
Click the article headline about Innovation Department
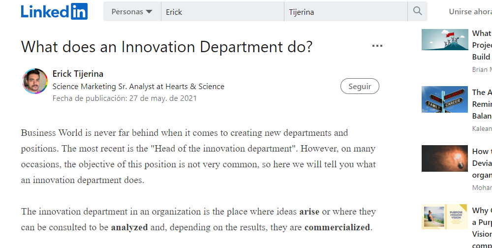[x=167, y=47]
